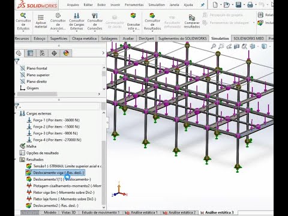Click View Orientation cube icon
The height and width of the screenshot is (216, 288).
click(x=253, y=46)
